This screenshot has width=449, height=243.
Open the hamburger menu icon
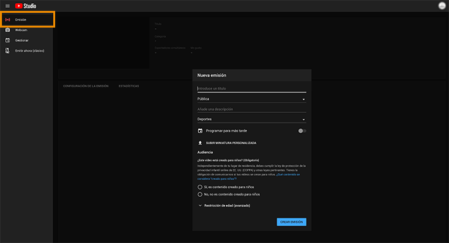8,6
